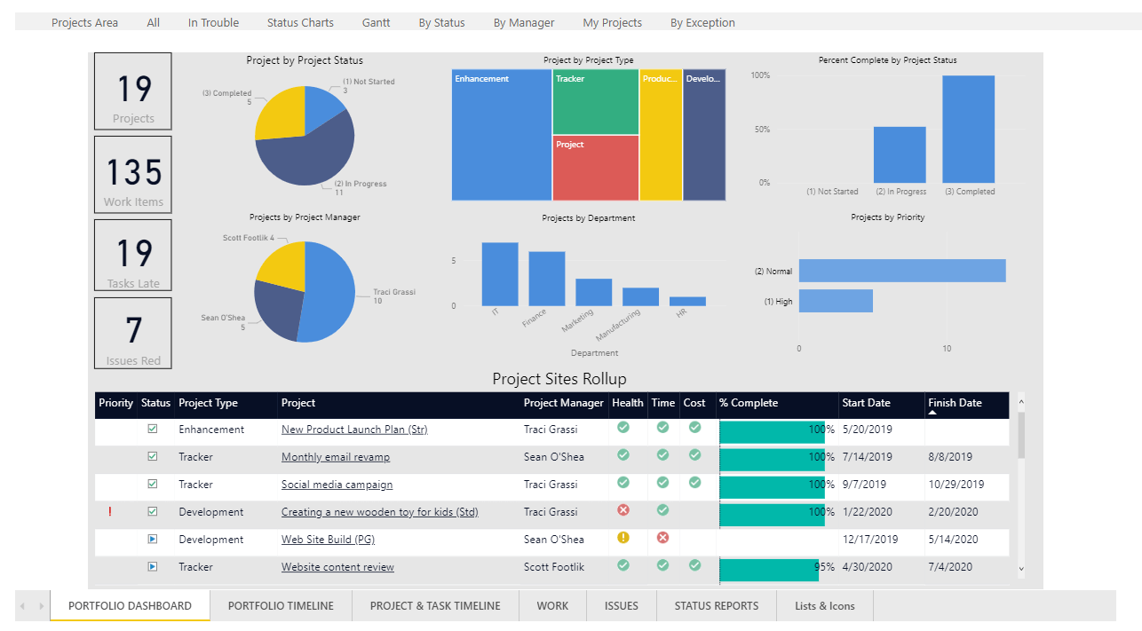Open the ISSUES tab
1142x631 pixels.
tap(621, 605)
